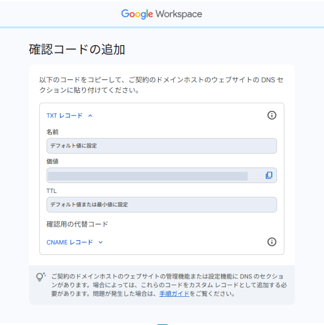
Task: Open the 手順ガイド link
Action: (x=174, y=294)
